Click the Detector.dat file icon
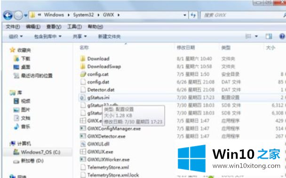286x178 pixels. pos(83,90)
